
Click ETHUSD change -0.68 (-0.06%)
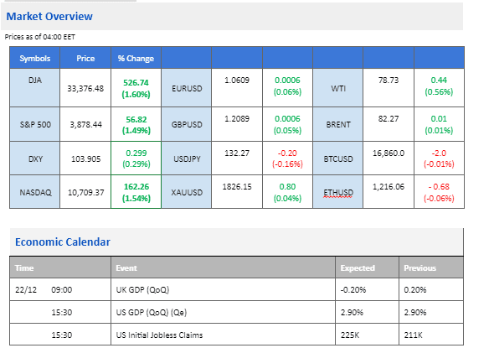[x=439, y=192]
